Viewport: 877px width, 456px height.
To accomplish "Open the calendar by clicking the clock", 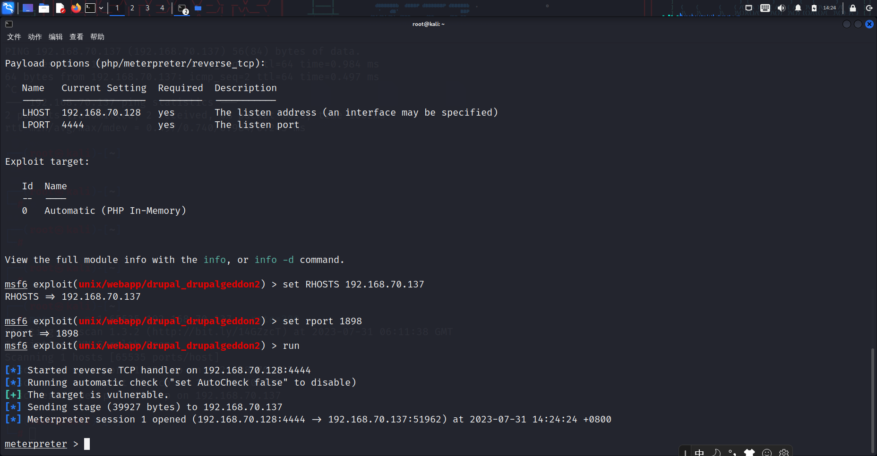I will pyautogui.click(x=829, y=8).
